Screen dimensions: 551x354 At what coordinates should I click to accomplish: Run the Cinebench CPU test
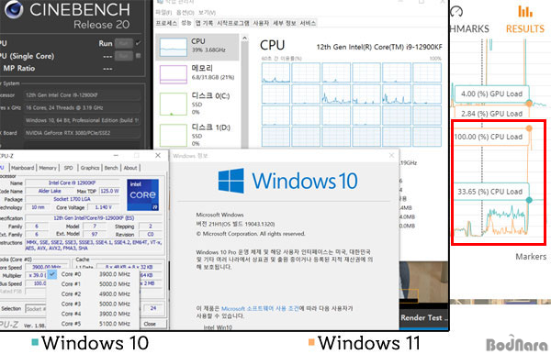(x=124, y=43)
